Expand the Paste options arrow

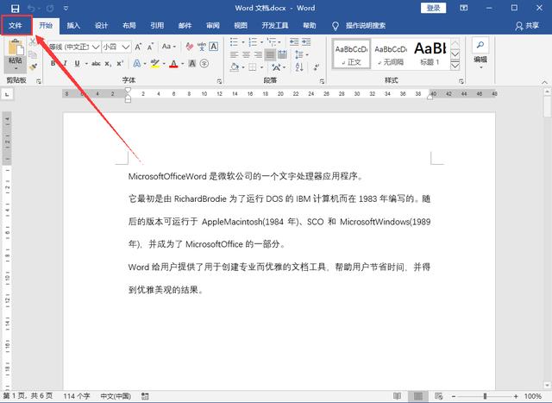click(16, 68)
